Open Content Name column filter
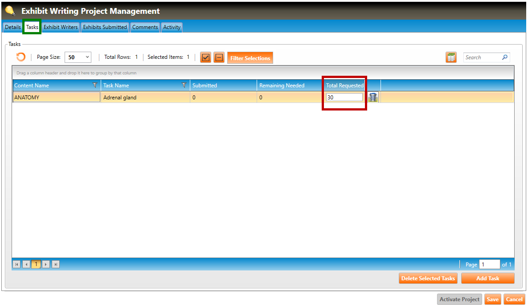The width and height of the screenshot is (528, 307). pyautogui.click(x=94, y=85)
